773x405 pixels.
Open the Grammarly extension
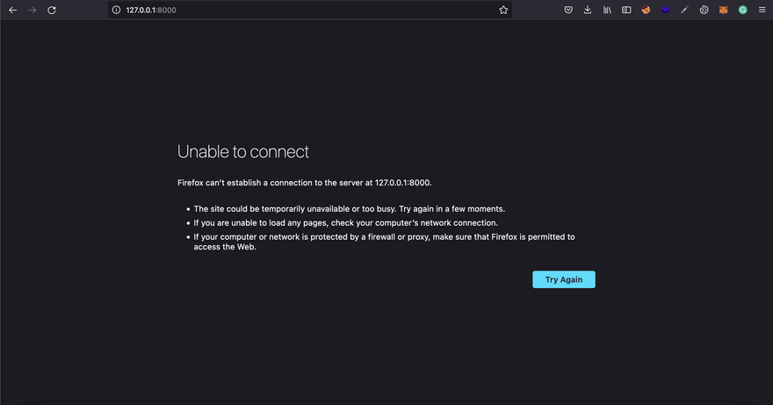click(742, 10)
